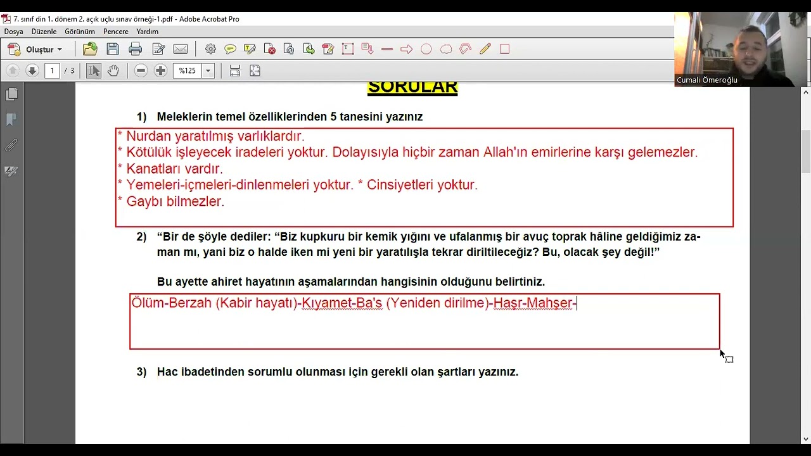Click the %125 zoom value field

(x=188, y=70)
